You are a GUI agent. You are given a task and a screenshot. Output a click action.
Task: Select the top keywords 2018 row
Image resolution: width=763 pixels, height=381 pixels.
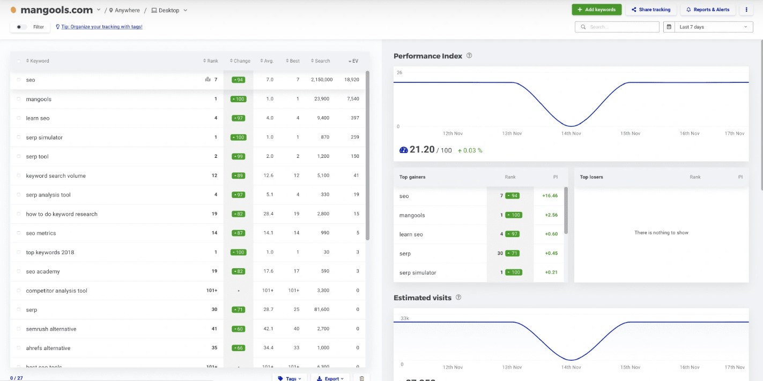pos(188,253)
